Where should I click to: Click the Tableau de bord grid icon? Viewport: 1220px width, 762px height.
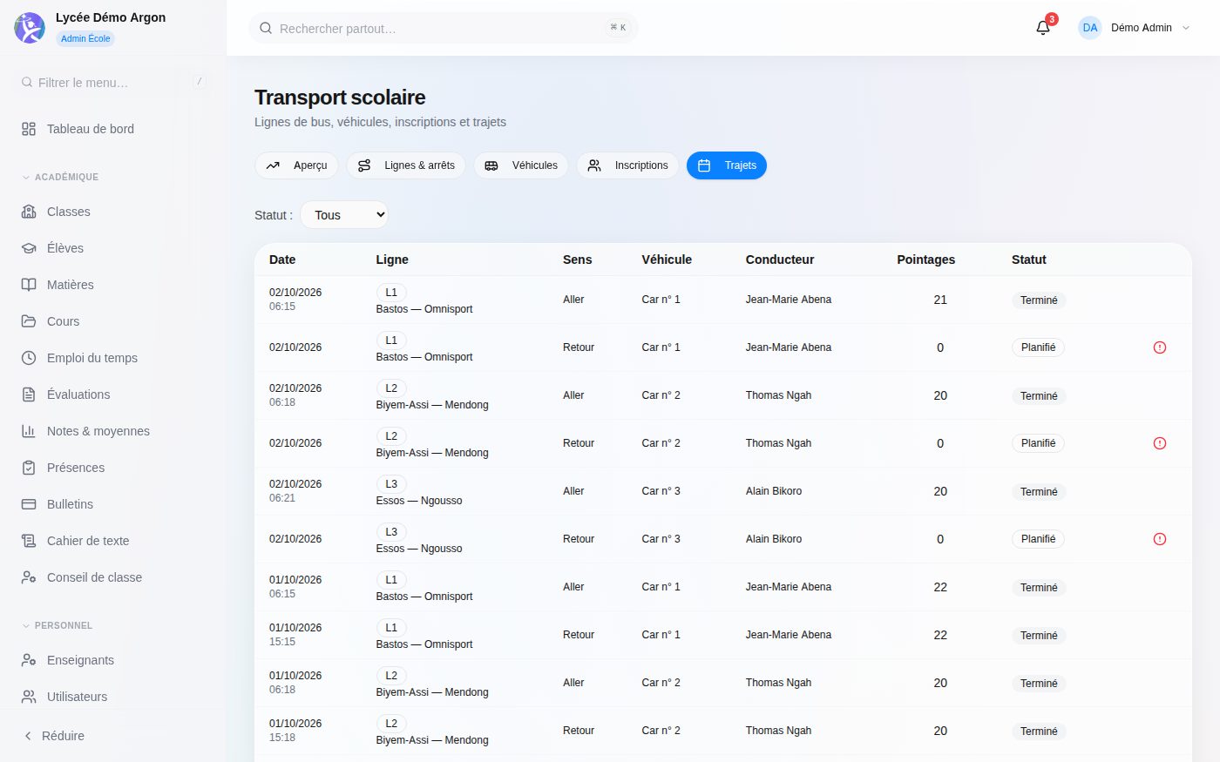pyautogui.click(x=29, y=129)
